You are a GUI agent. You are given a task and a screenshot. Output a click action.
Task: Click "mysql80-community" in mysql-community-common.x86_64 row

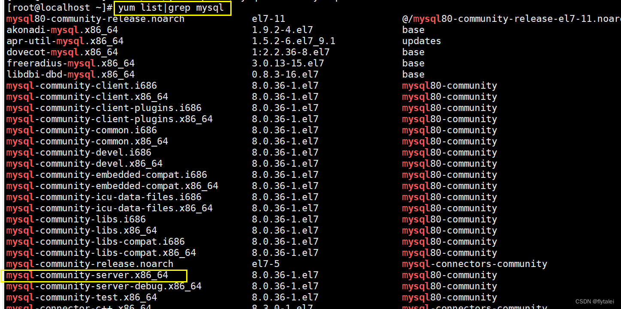(x=449, y=141)
